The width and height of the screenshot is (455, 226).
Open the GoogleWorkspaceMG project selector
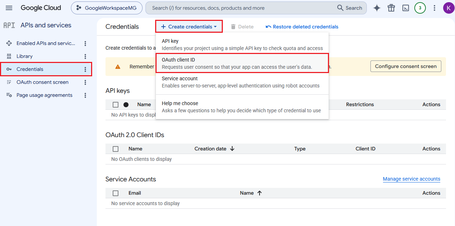point(107,8)
